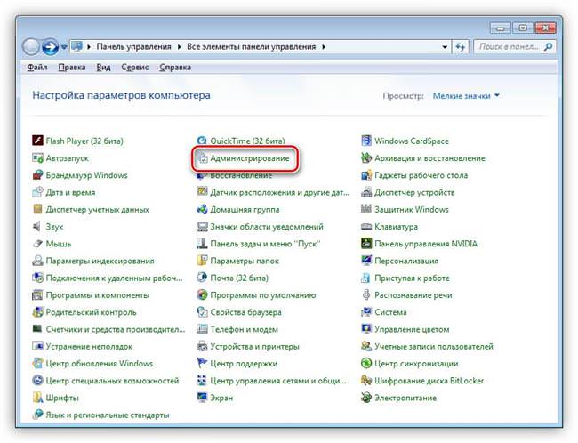Expand the chevron before Панель управления breadcrumb

(x=89, y=47)
